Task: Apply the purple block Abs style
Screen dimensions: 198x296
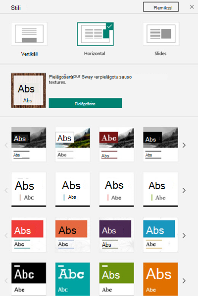Action: pyautogui.click(x=117, y=234)
